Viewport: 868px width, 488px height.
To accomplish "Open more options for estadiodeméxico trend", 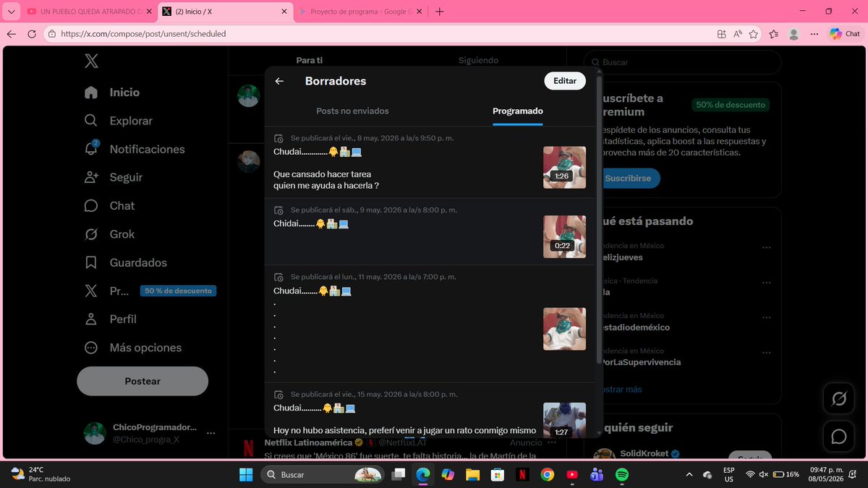I will (x=766, y=317).
